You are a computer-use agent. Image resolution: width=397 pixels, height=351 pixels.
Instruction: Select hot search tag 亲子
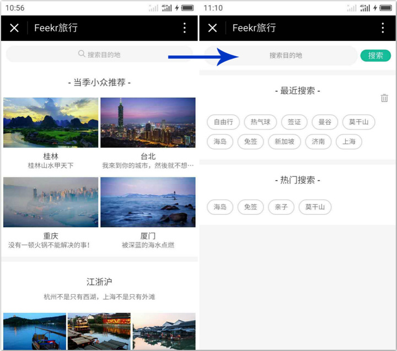point(281,207)
